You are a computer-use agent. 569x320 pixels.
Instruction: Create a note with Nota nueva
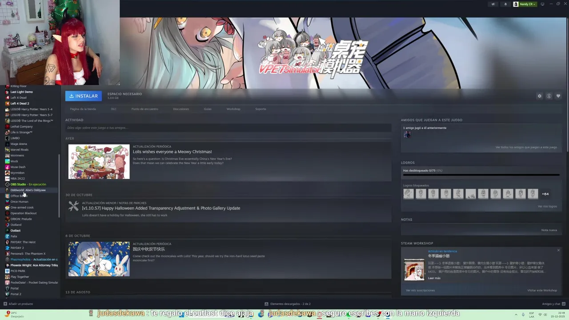pos(549,230)
